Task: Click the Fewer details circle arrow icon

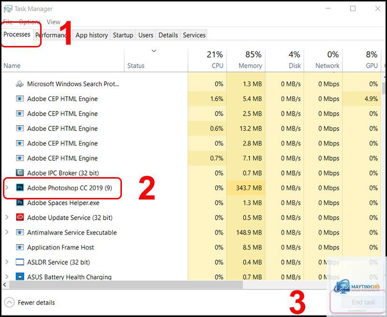Action: coord(9,302)
